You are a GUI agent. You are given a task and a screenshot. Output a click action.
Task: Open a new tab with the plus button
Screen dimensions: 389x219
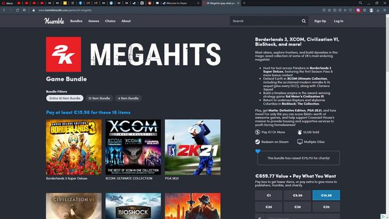[244, 3]
